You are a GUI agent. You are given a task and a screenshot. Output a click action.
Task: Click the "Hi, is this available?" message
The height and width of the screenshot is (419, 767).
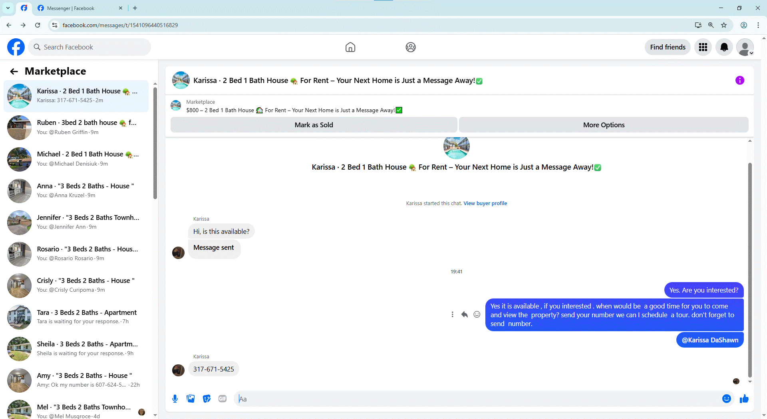221,231
